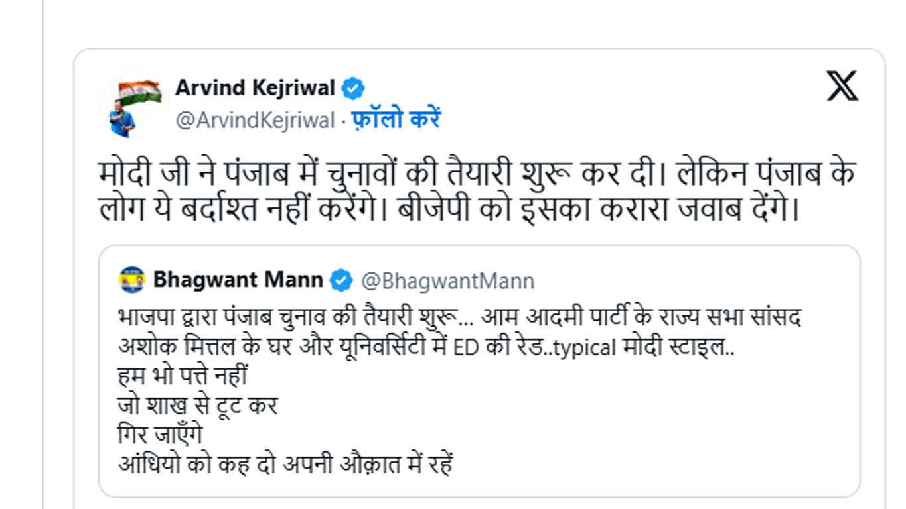Open the Bhagwant Mann display name

[238, 280]
